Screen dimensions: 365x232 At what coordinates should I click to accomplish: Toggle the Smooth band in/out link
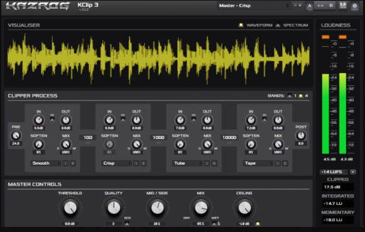click(52, 118)
